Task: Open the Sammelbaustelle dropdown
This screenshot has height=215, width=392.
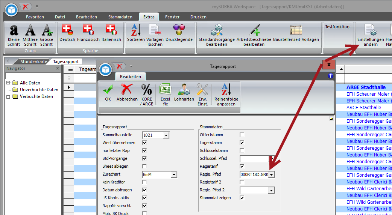Action: point(166,135)
